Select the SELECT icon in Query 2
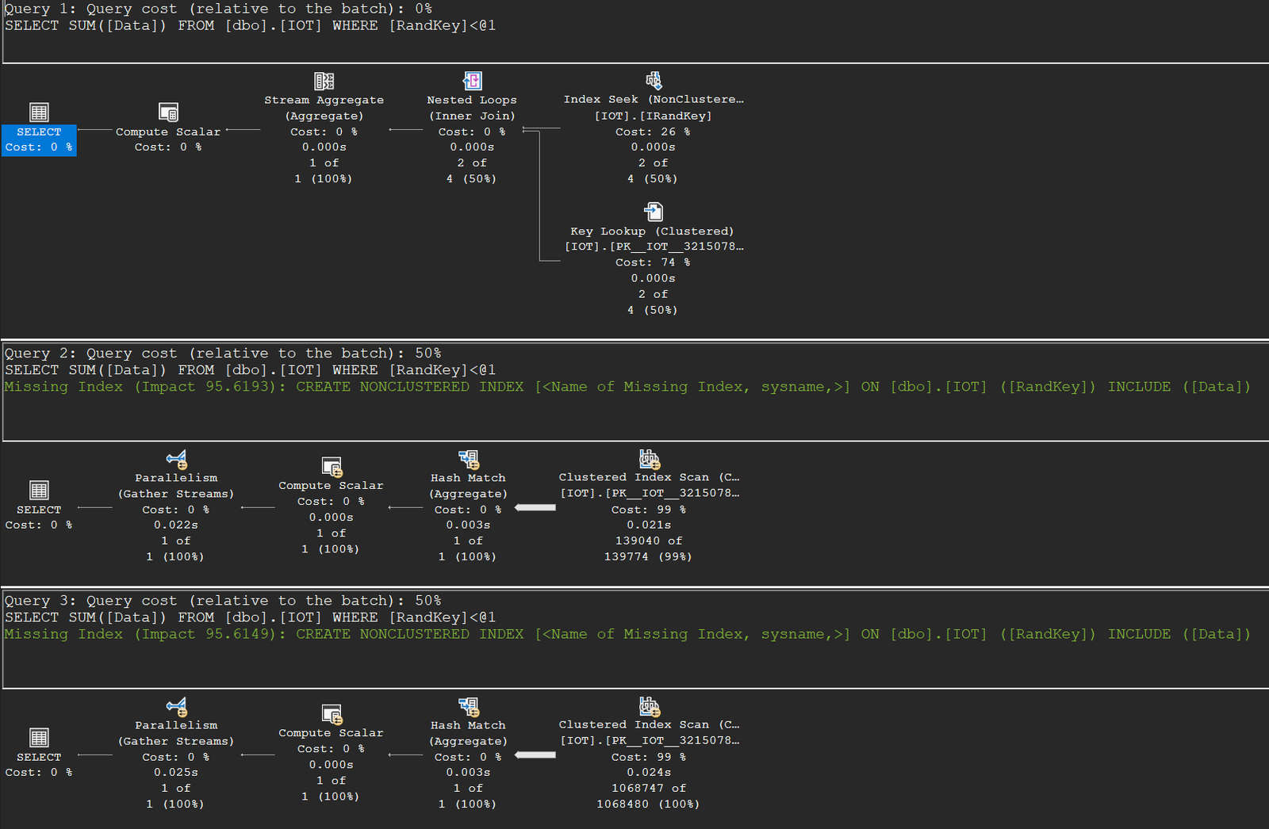 [39, 490]
